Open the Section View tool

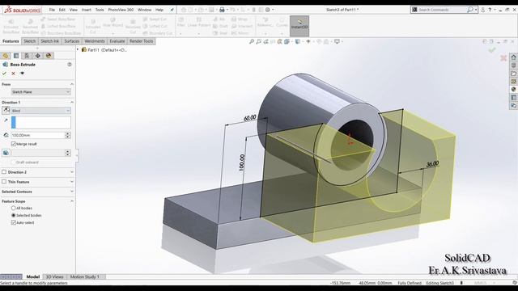click(273, 41)
